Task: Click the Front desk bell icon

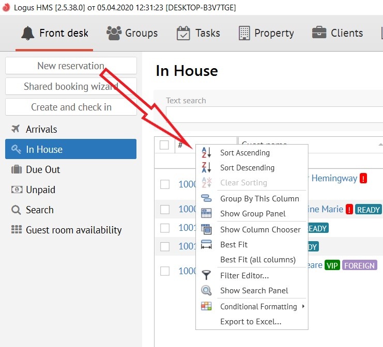Action: pos(27,33)
